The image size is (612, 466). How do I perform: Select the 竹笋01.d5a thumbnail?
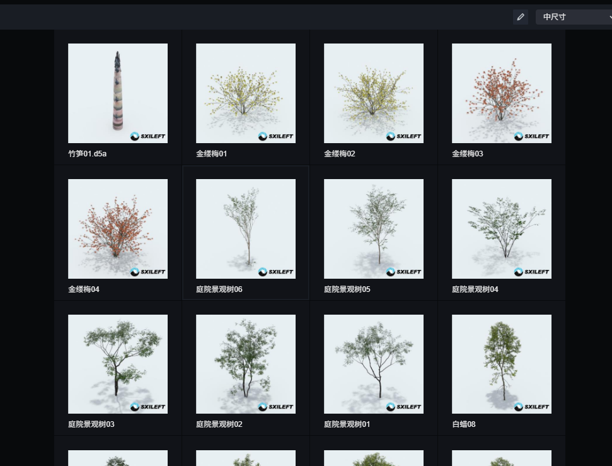(118, 93)
